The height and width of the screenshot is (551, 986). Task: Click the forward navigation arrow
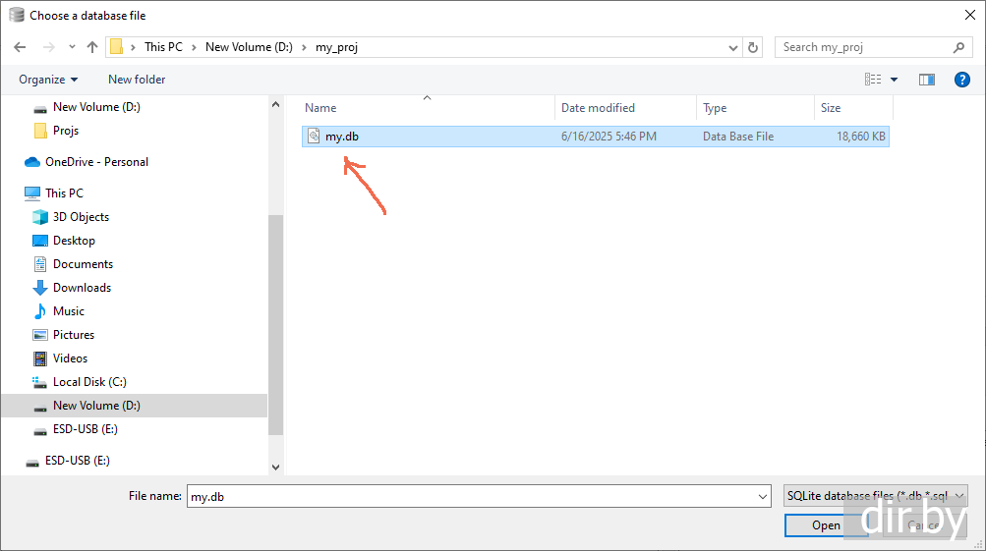(x=48, y=47)
